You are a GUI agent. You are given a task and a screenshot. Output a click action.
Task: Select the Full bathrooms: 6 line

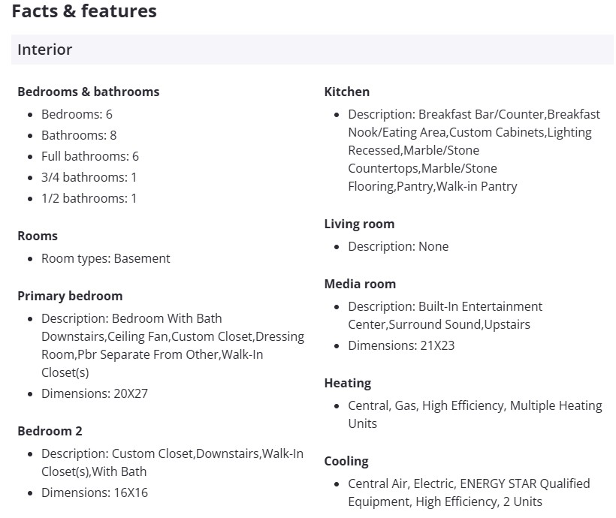90,156
